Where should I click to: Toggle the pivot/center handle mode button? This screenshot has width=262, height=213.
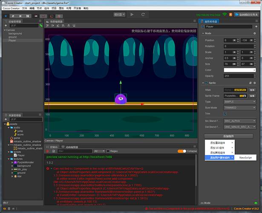[x=36, y=16]
